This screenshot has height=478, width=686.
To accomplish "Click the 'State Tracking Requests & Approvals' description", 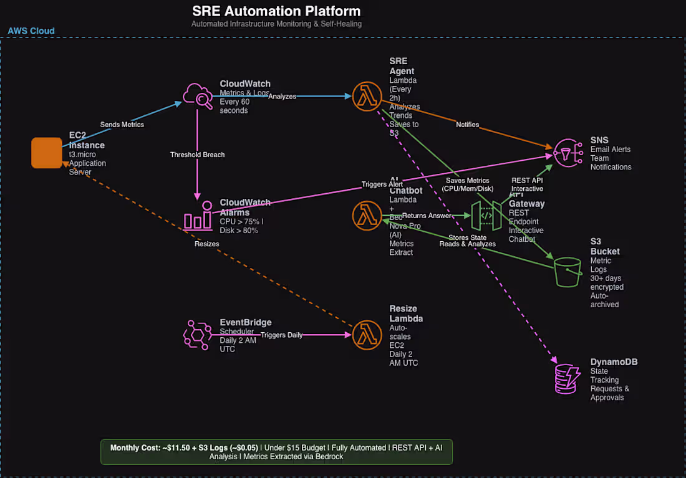I will (x=609, y=385).
